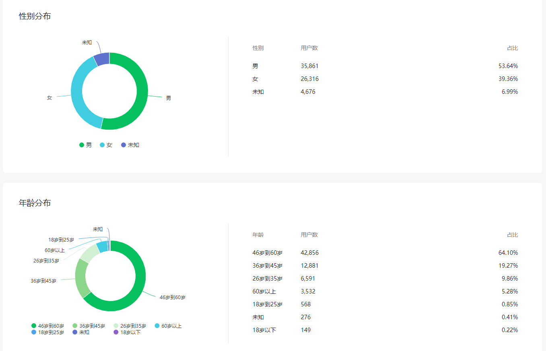This screenshot has height=351, width=546.
Task: Toggle the 女 legend item in gender chart
Action: pos(106,145)
